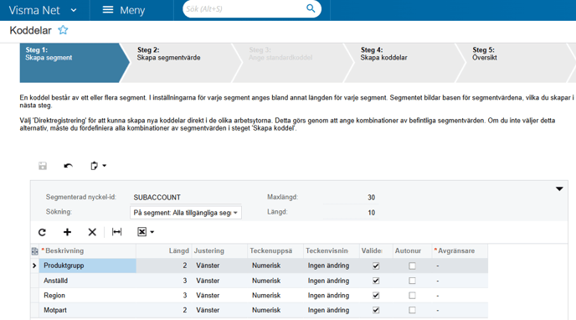Delete the selected segment row
The image size is (576, 320).
pos(92,232)
